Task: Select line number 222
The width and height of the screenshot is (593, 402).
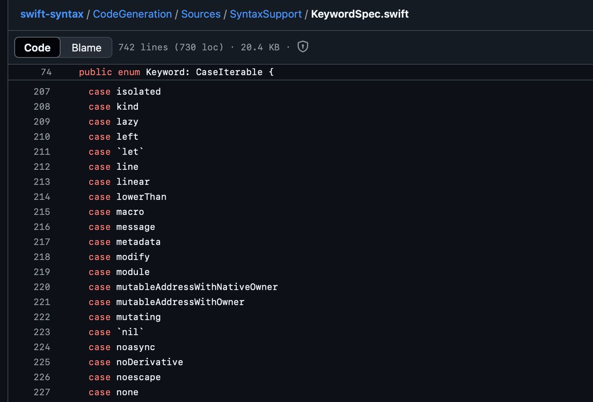Action: click(42, 317)
